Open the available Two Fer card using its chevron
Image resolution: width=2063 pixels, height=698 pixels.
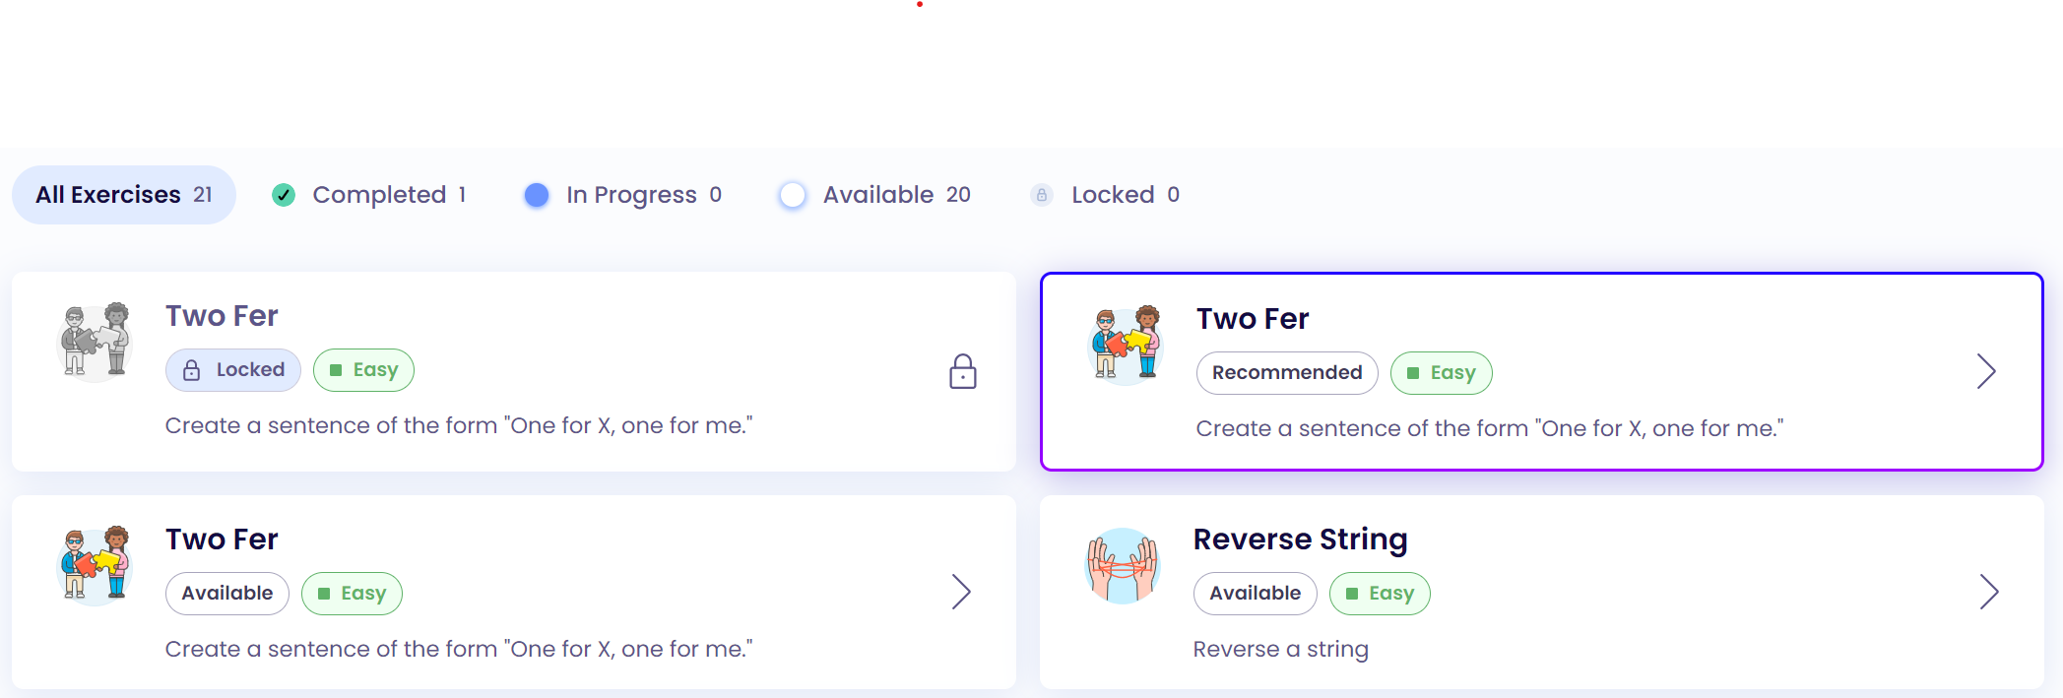pyautogui.click(x=961, y=592)
